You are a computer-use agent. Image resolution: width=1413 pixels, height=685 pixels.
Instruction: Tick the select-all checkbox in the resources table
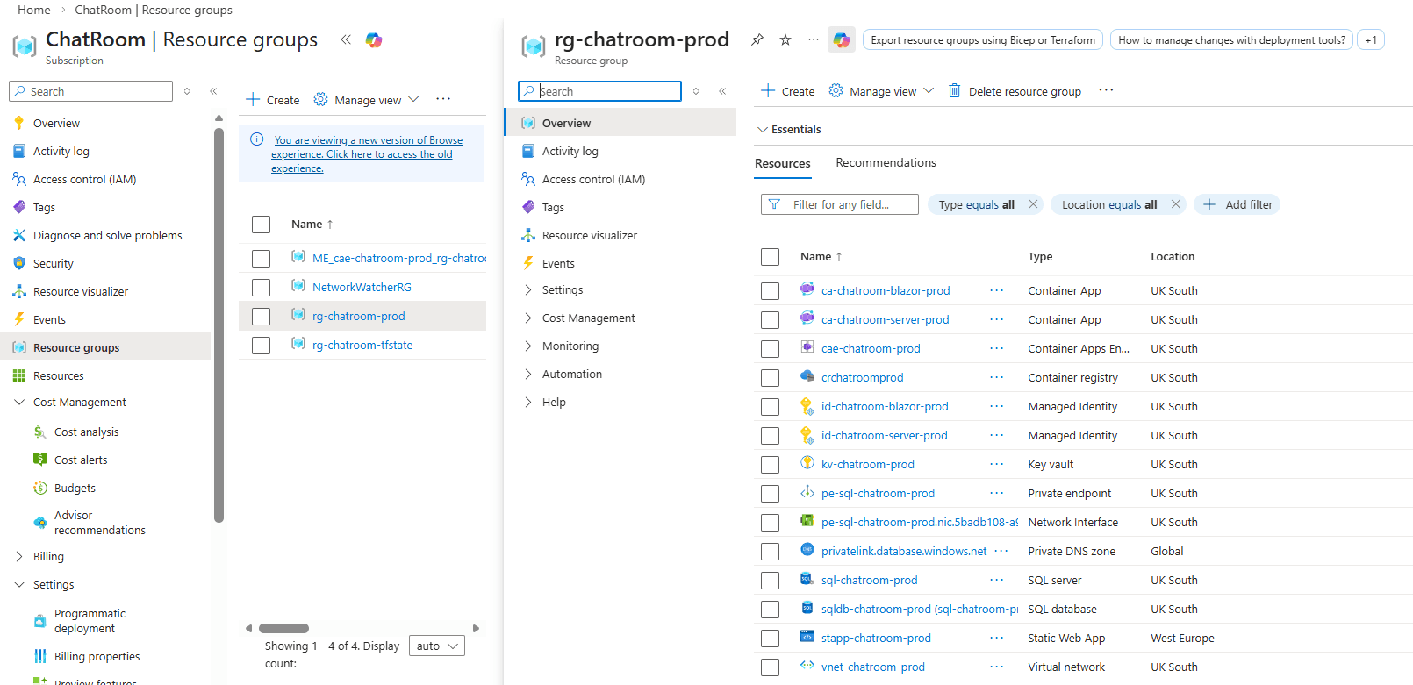click(770, 257)
